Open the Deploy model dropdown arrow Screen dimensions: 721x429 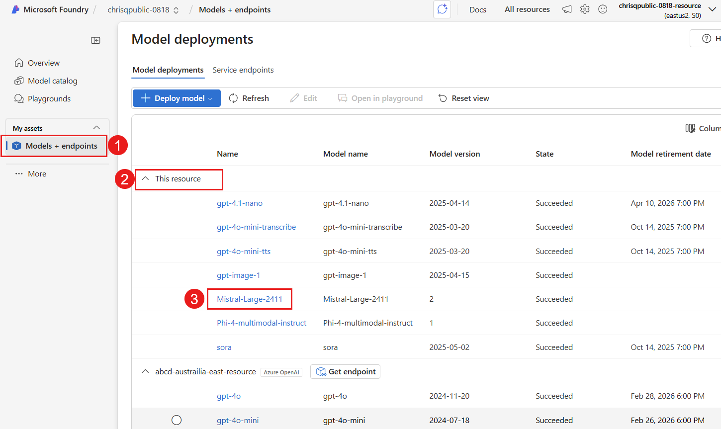[210, 98]
